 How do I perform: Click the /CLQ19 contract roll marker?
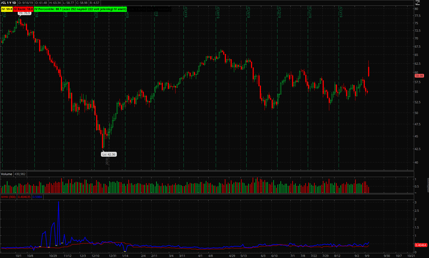click(x=279, y=12)
